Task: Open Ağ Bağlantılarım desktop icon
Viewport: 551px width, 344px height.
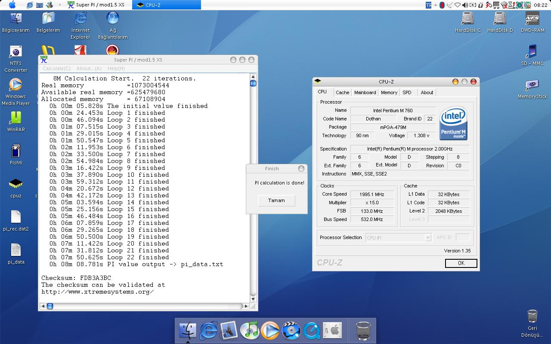Action: (x=113, y=25)
